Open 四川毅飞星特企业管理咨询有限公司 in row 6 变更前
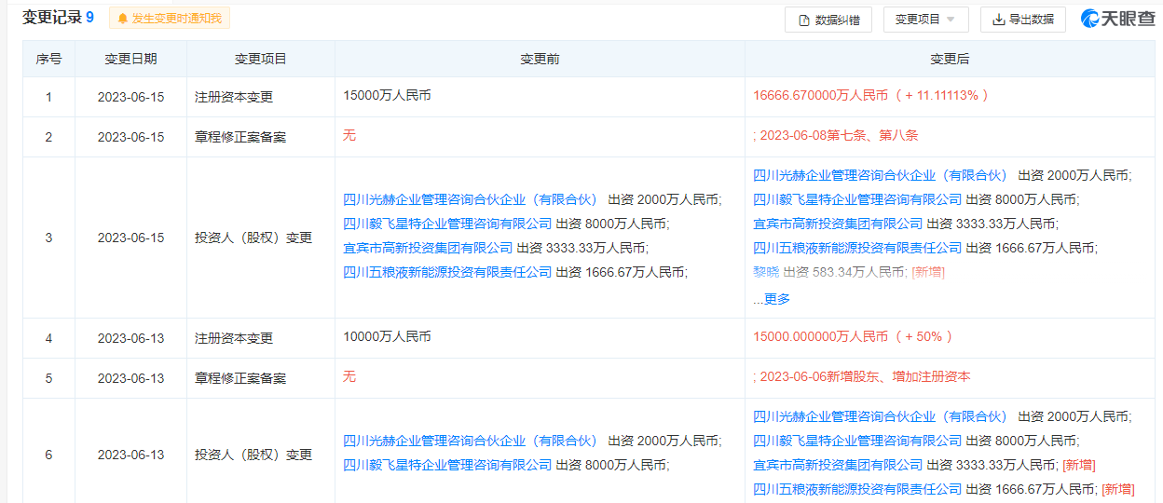Image resolution: width=1163 pixels, height=503 pixels. (x=447, y=465)
